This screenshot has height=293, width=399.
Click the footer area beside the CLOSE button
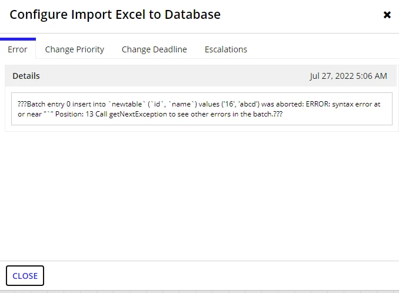click(221, 276)
